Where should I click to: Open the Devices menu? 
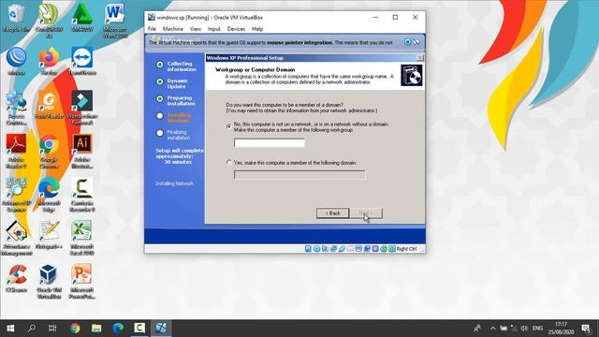pyautogui.click(x=236, y=29)
